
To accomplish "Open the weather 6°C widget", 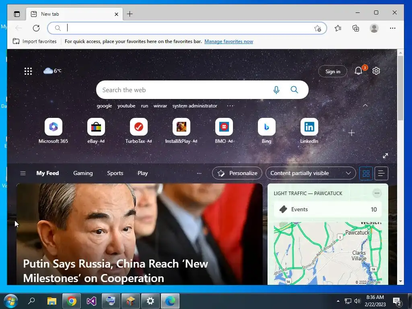I will point(53,71).
